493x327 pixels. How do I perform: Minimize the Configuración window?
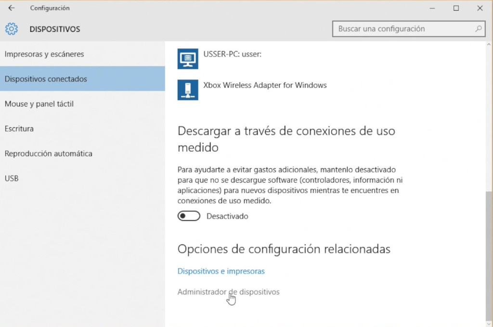[432, 8]
